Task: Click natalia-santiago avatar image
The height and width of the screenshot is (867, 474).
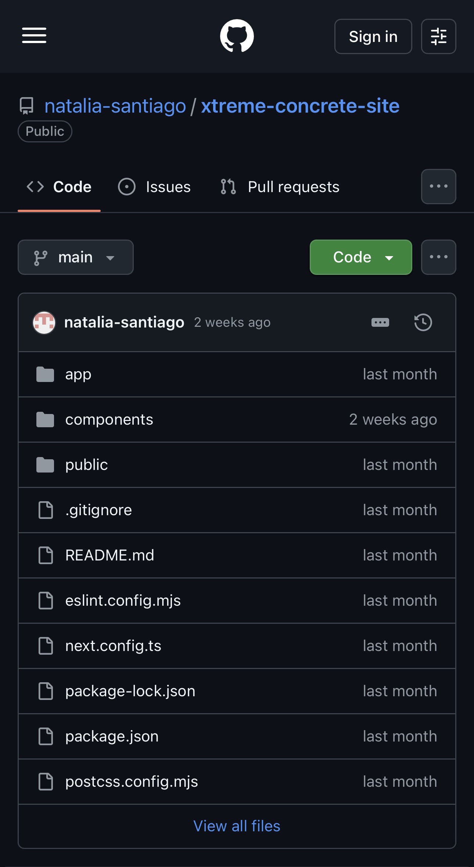Action: point(44,322)
